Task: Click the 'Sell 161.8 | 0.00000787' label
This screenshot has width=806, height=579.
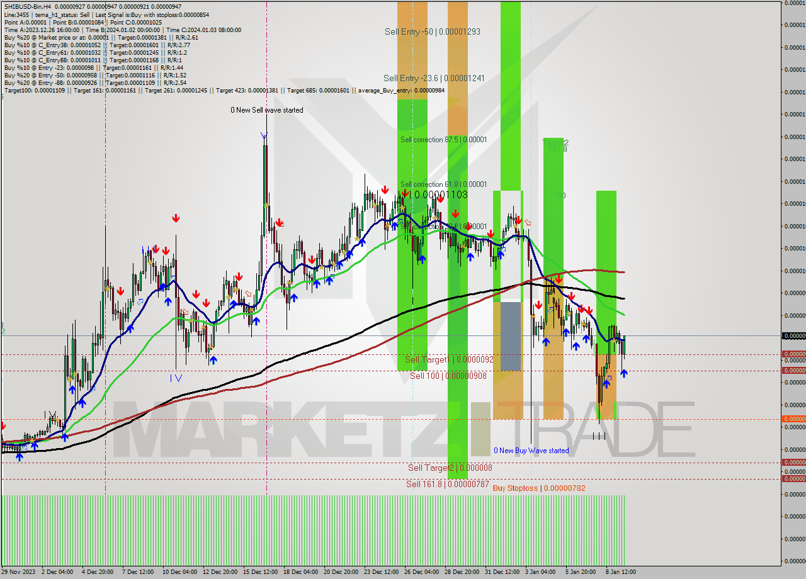Action: coord(447,484)
